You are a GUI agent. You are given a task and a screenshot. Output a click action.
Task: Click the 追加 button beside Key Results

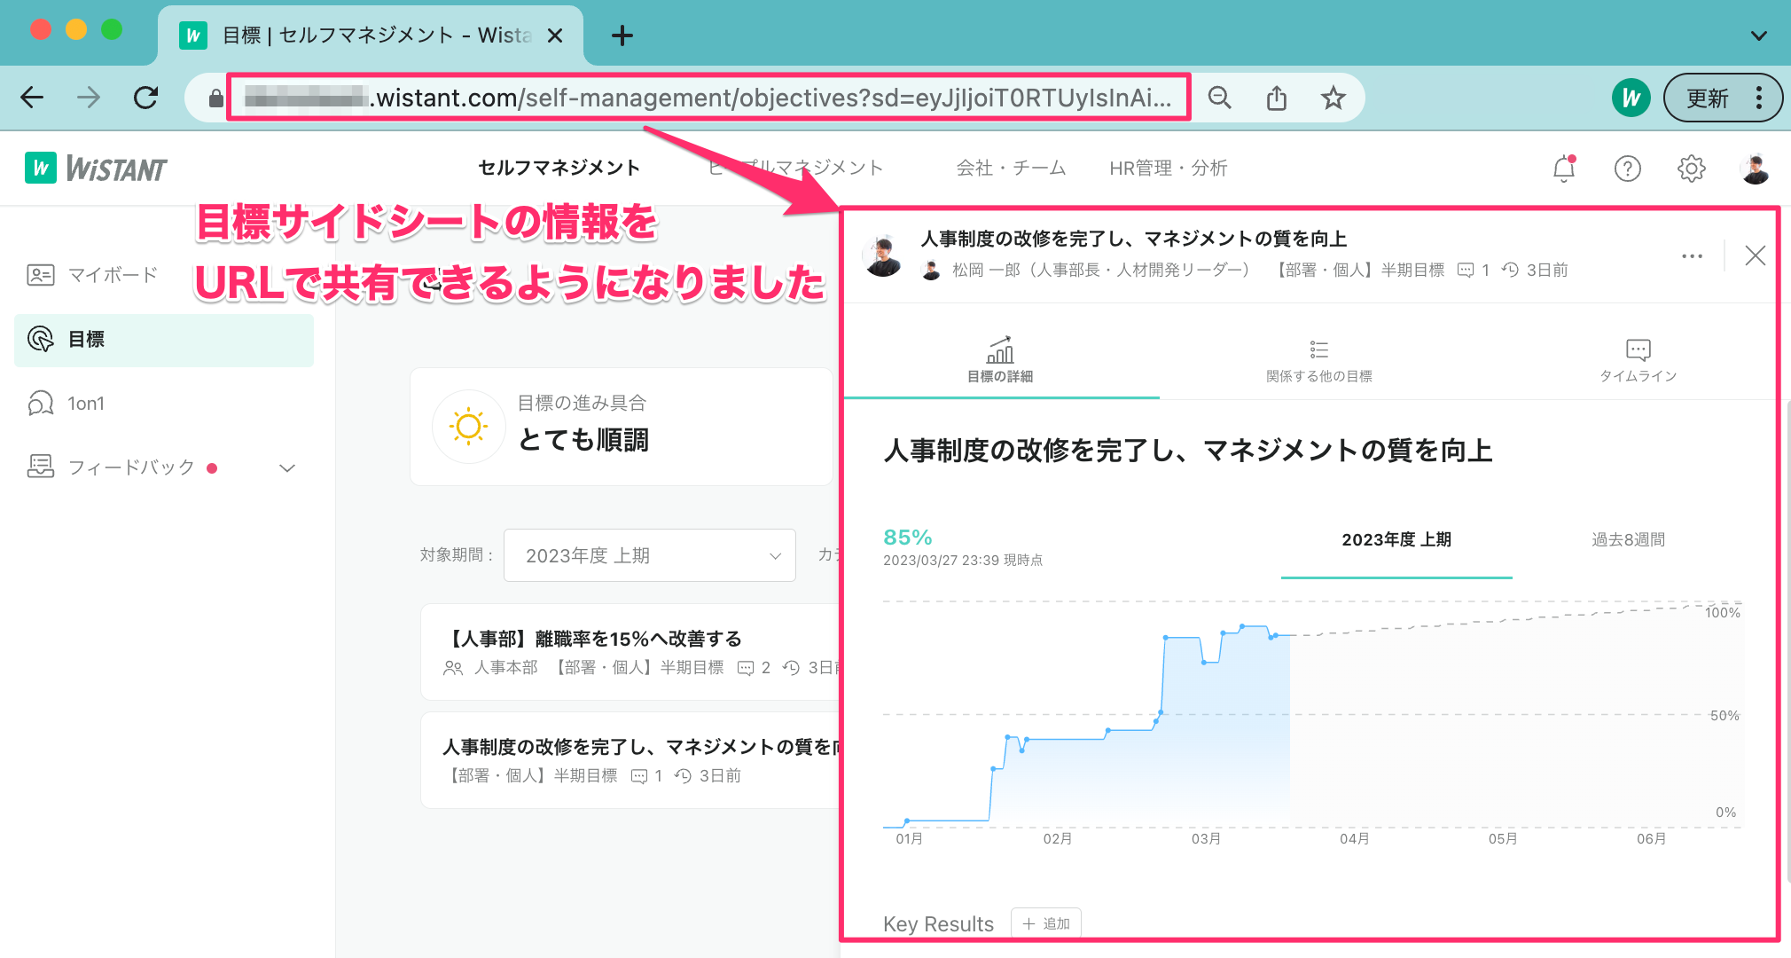1046,923
